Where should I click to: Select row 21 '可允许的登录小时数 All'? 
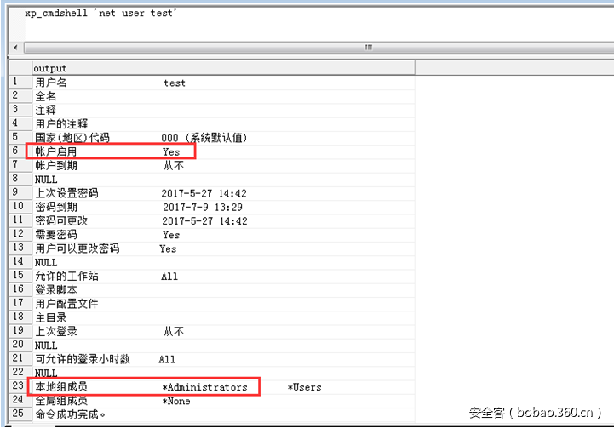pos(223,359)
